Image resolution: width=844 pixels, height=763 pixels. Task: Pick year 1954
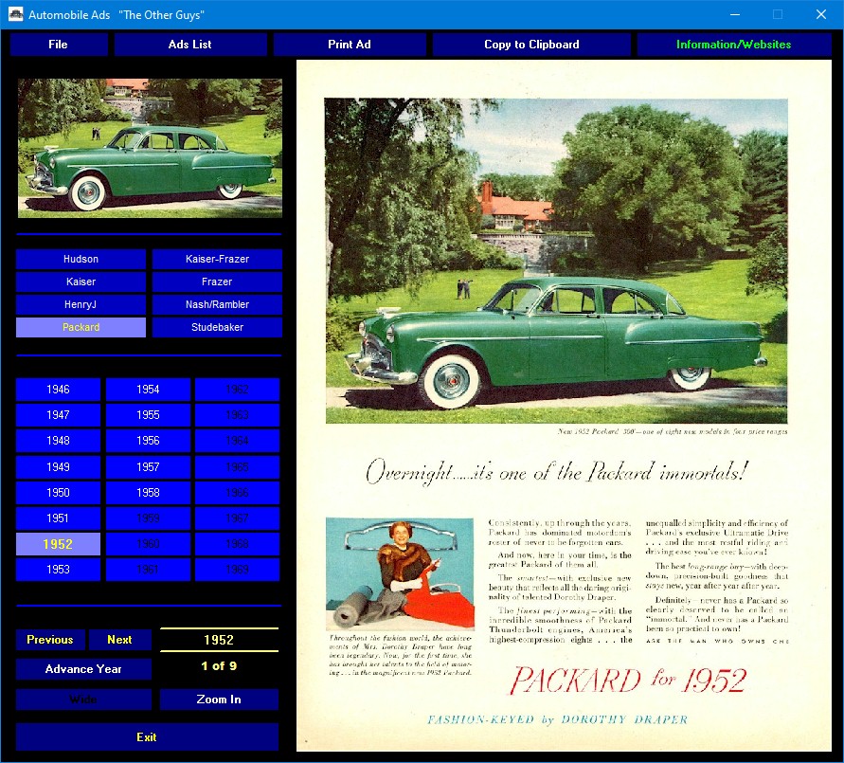point(148,390)
